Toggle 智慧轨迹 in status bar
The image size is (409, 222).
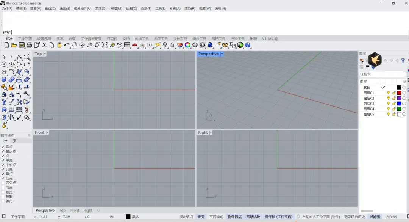pos(253,217)
